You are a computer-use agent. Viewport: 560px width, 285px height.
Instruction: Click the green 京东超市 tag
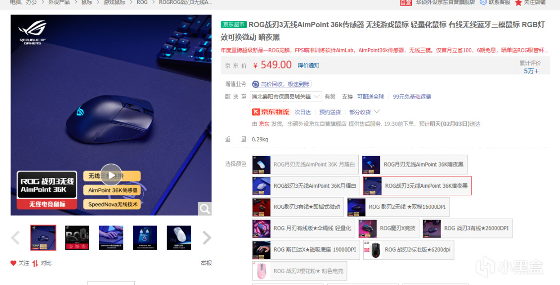click(234, 25)
